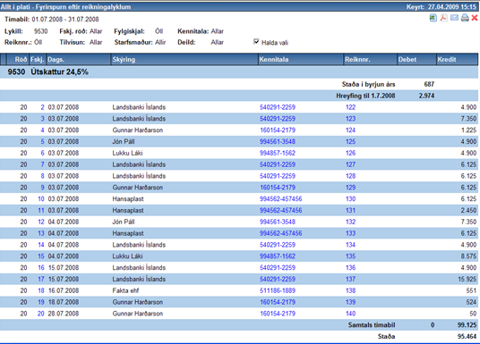The height and width of the screenshot is (344, 480).
Task: Select Samtals tímabil total 99.125
Action: tap(467, 325)
